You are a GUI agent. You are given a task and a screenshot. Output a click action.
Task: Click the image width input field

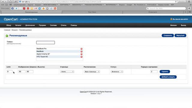[22, 72]
